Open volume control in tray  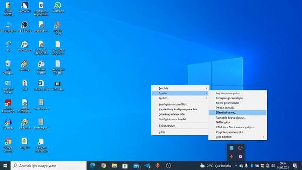273,166
